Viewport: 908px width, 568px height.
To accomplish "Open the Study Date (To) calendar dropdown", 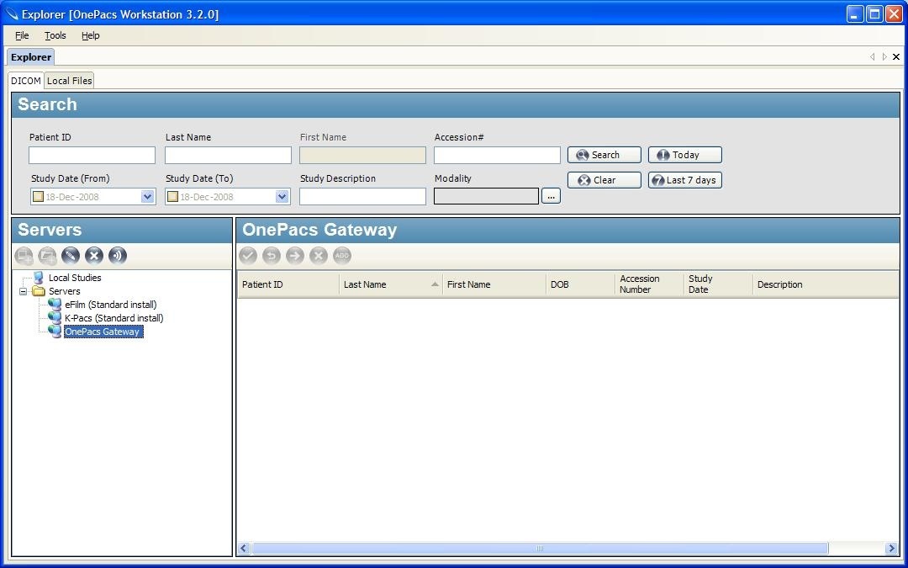I will point(282,196).
